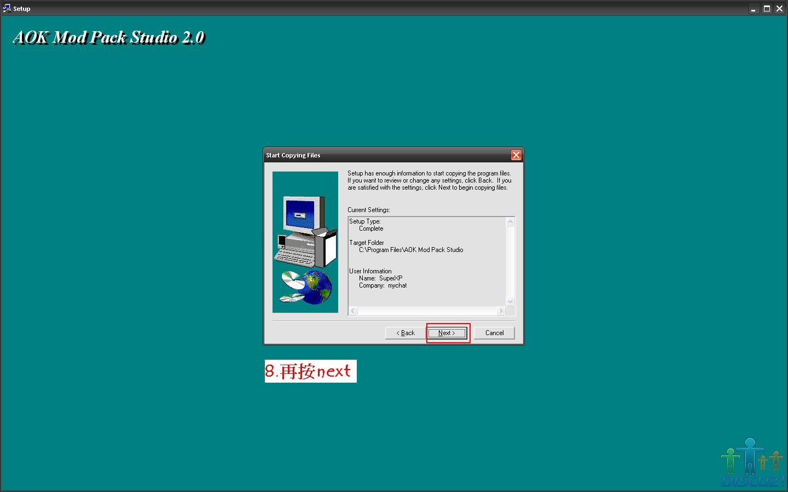Viewport: 788px width, 492px height.
Task: Close the main Setup window
Action: [x=780, y=9]
